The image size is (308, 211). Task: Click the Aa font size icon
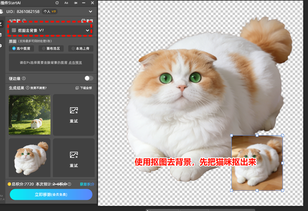tap(66, 3)
